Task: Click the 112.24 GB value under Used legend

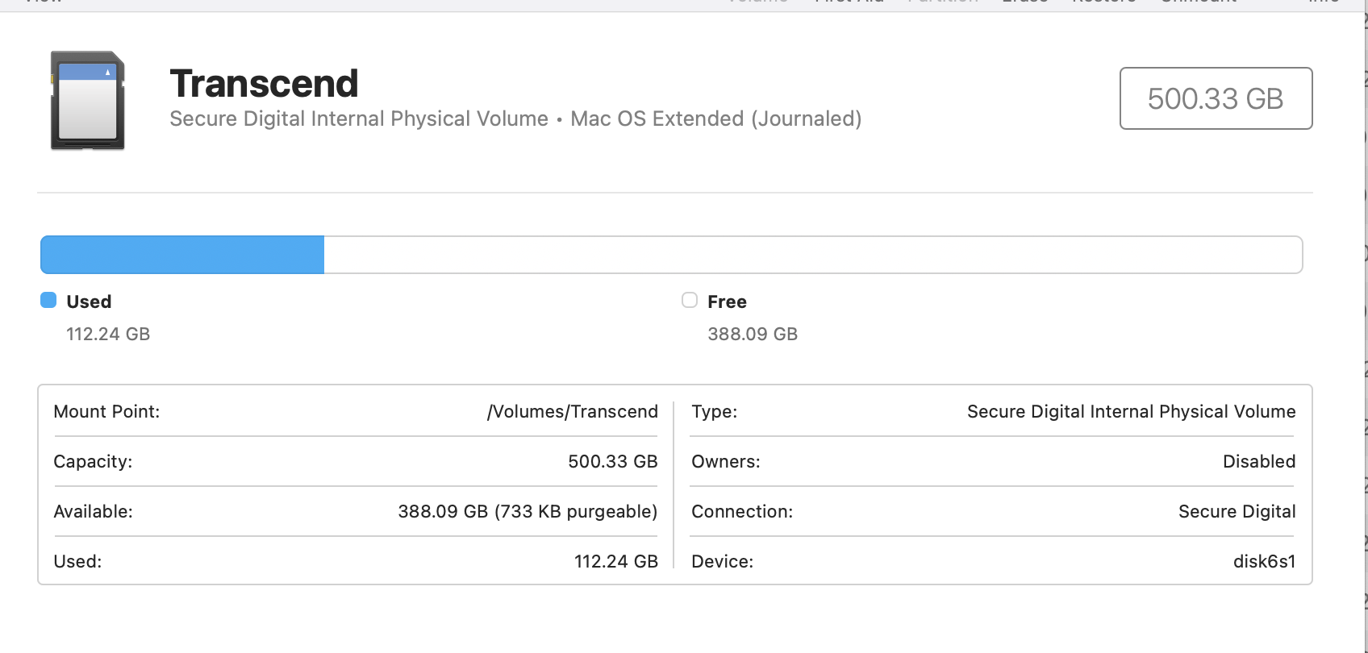Action: [x=108, y=334]
